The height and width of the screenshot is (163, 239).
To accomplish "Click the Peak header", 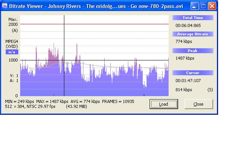I will click(193, 51).
